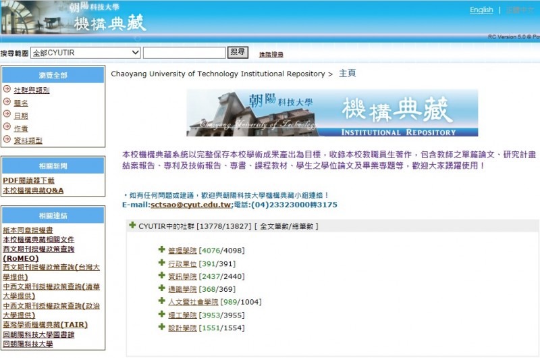Click arrow icon beside 作者
The height and width of the screenshot is (358, 540).
(x=7, y=126)
